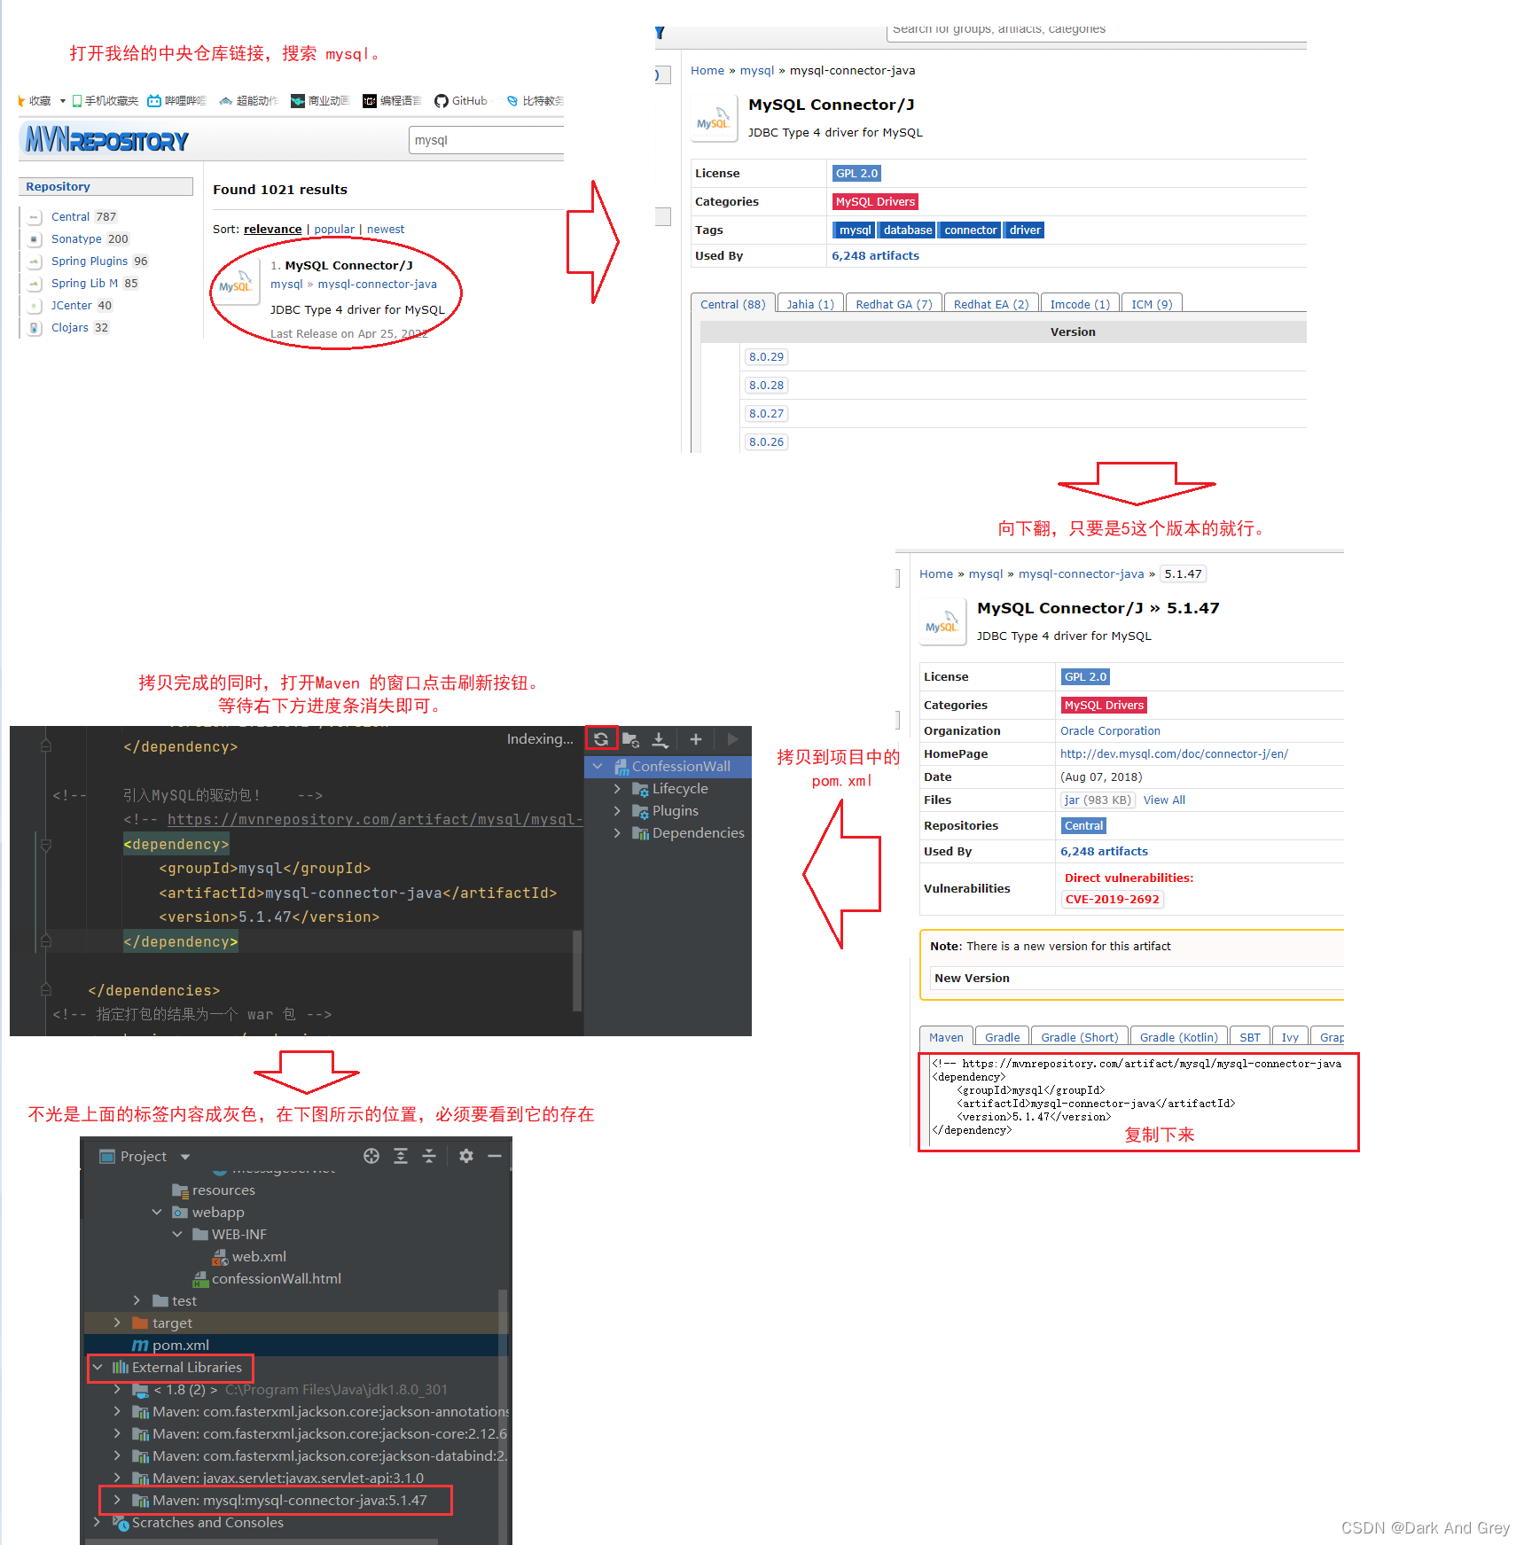
Task: Click Project panel collapse all icon
Action: point(429,1156)
